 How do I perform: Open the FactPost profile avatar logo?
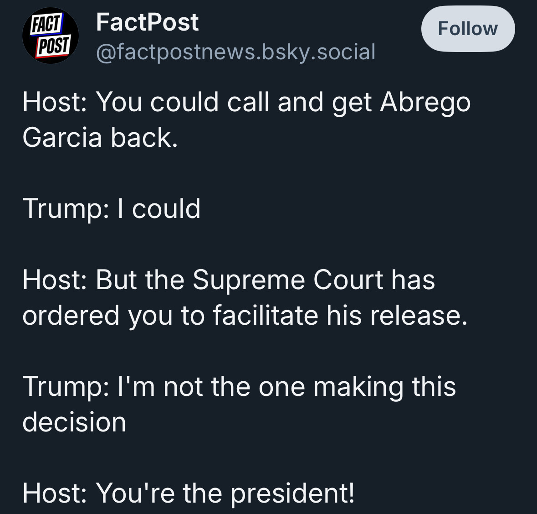51,35
